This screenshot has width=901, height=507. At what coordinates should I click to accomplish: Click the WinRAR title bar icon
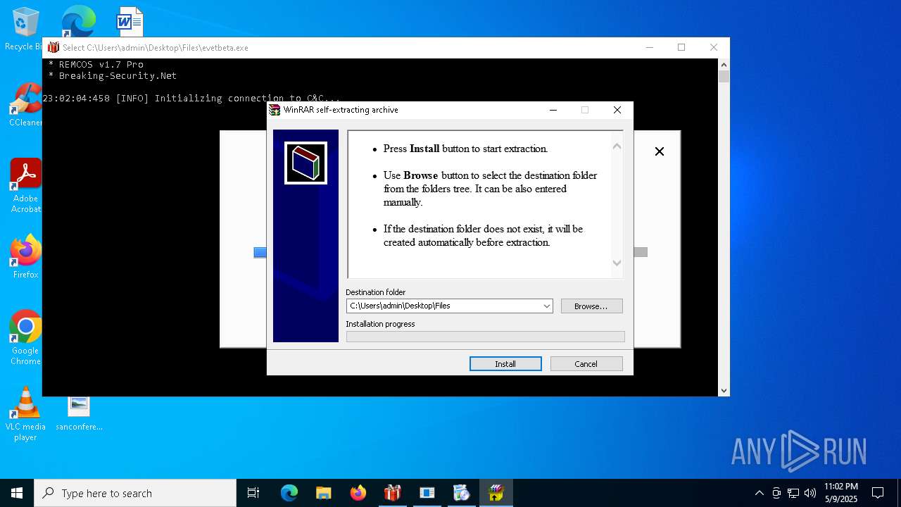pos(275,110)
